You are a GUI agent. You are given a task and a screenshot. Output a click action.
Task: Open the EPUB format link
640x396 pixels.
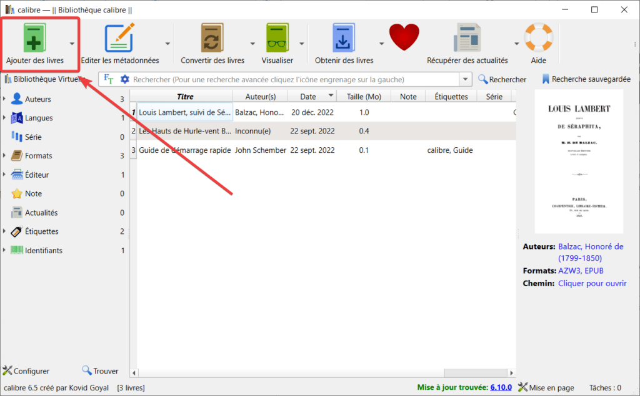point(594,271)
